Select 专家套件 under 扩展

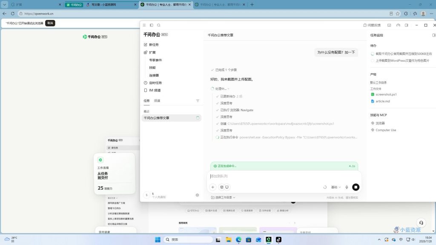[x=155, y=60]
